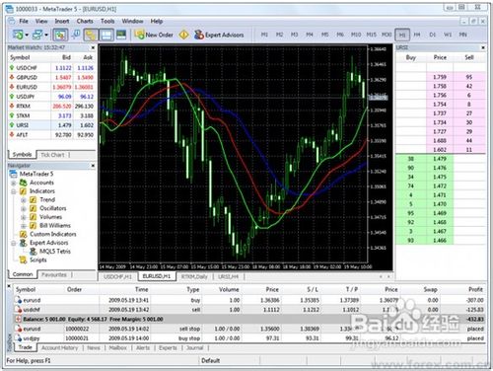Open the New Chart dropdown arrow
Screen dimensions: 493x371
[x=27, y=35]
